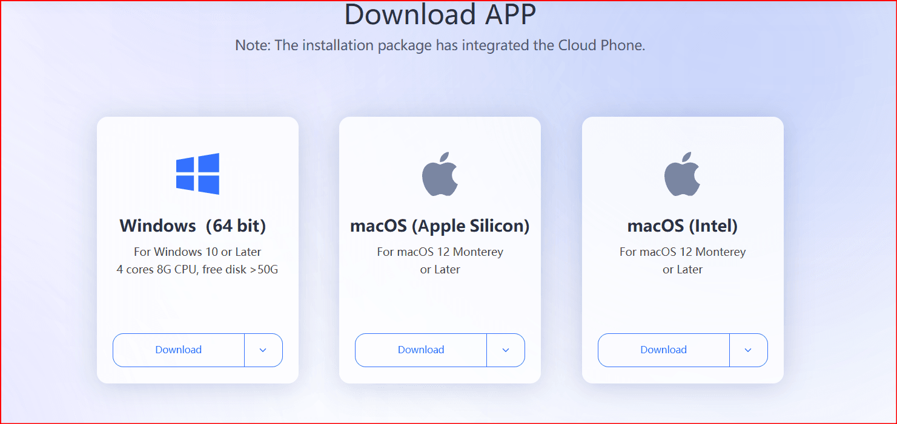Click the Apple logo on Intel card
Viewport: 897px width, 424px height.
click(683, 174)
